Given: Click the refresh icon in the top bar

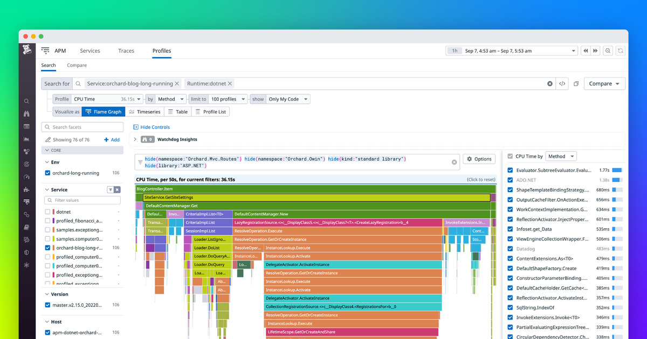Looking at the screenshot, I should [621, 51].
